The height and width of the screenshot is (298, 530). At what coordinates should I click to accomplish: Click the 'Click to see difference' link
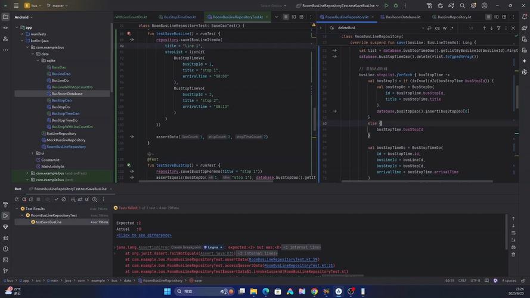pyautogui.click(x=144, y=235)
